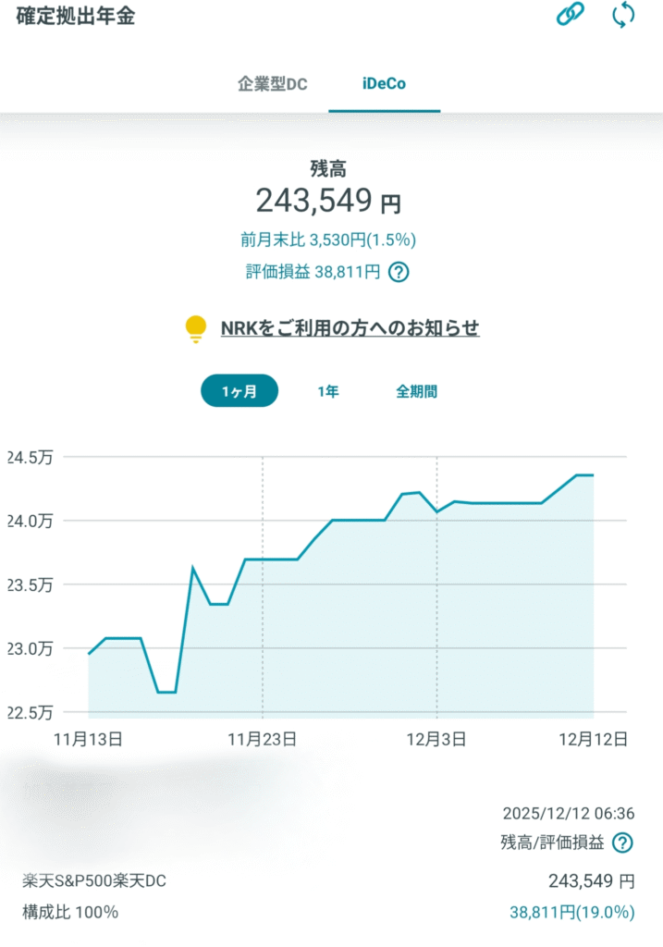Viewport: 663px width, 947px height.
Task: Click the 243,549 円 balance total at top
Action: pyautogui.click(x=328, y=201)
